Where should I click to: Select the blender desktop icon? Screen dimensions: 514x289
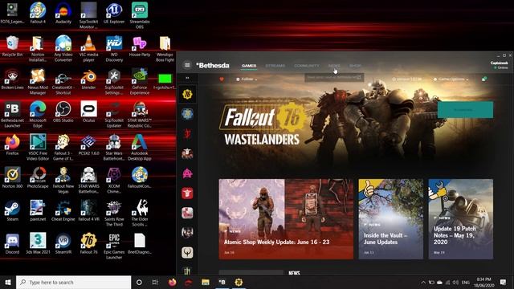tap(88, 79)
